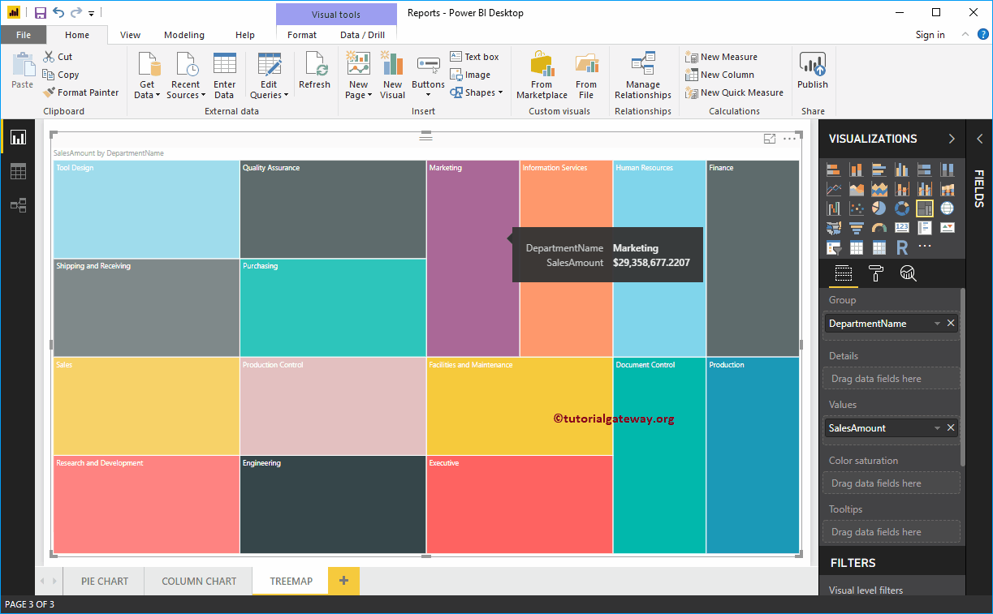Collapse the ribbon with the chevron
The height and width of the screenshot is (614, 993).
pos(965,35)
